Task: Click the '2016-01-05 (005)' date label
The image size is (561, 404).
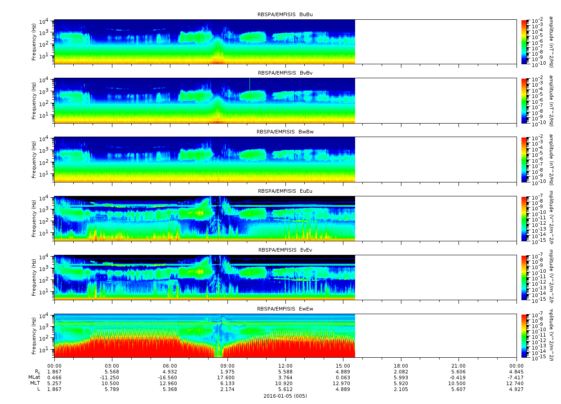Action: click(285, 396)
